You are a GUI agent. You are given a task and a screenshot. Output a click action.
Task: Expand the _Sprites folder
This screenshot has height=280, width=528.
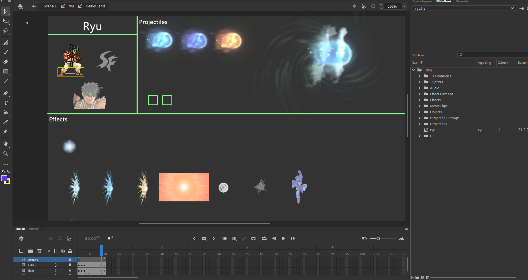[x=419, y=82]
